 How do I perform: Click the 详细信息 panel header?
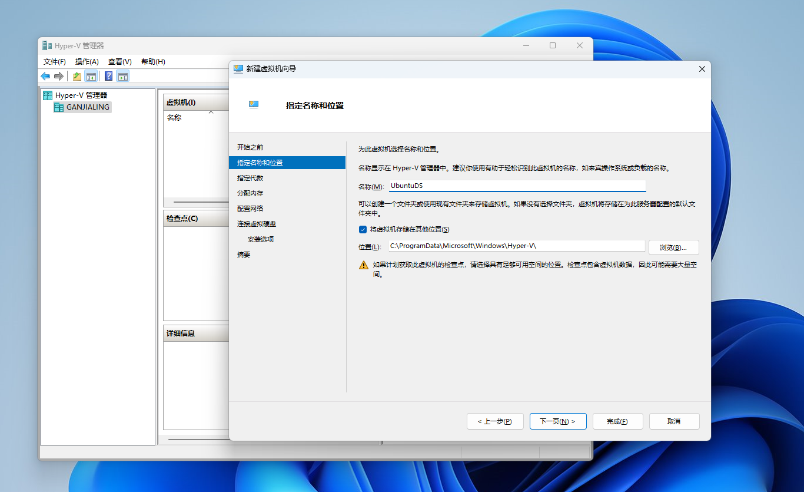(x=196, y=333)
